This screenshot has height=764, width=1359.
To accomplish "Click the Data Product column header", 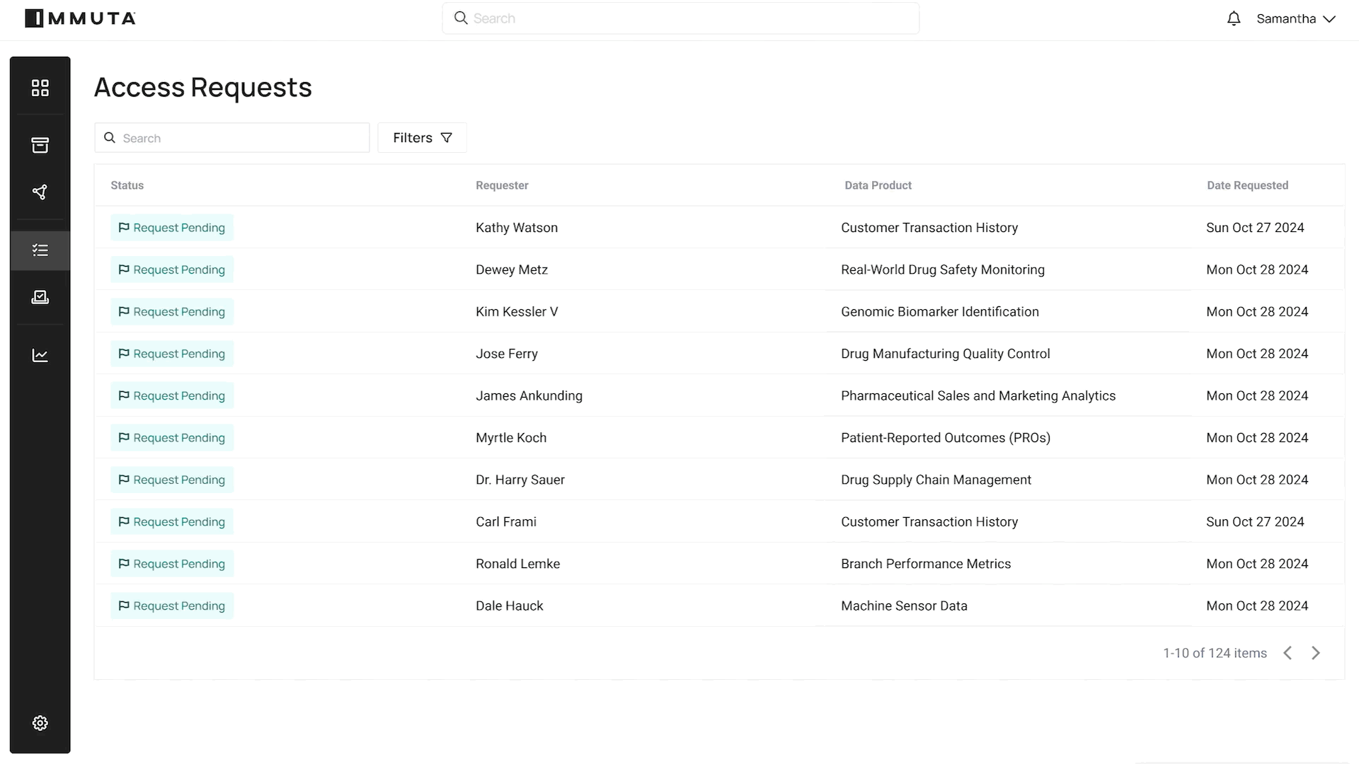I will click(878, 185).
